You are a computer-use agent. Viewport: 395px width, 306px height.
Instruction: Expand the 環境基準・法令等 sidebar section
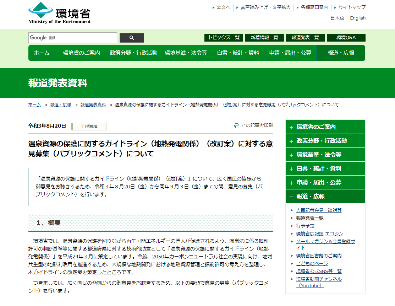(x=325, y=155)
